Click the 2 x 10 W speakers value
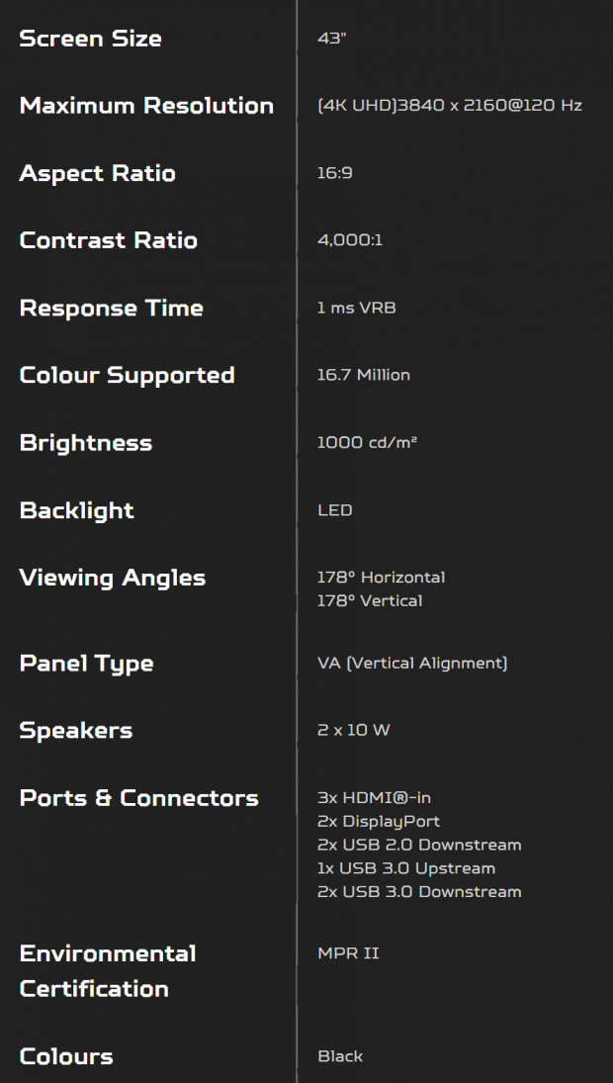Viewport: 613px width, 1083px height. 354,730
